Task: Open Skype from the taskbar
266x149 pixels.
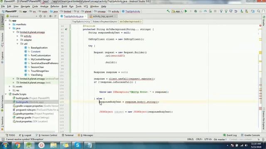Action: [78, 145]
